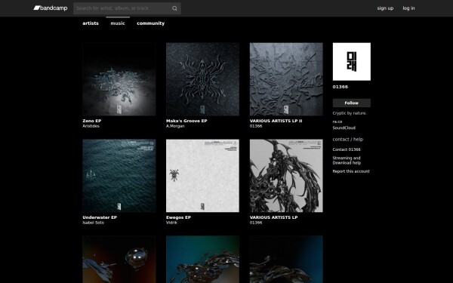The image size is (453, 283).
Task: Click the Zeno EP title link
Action: coord(92,121)
